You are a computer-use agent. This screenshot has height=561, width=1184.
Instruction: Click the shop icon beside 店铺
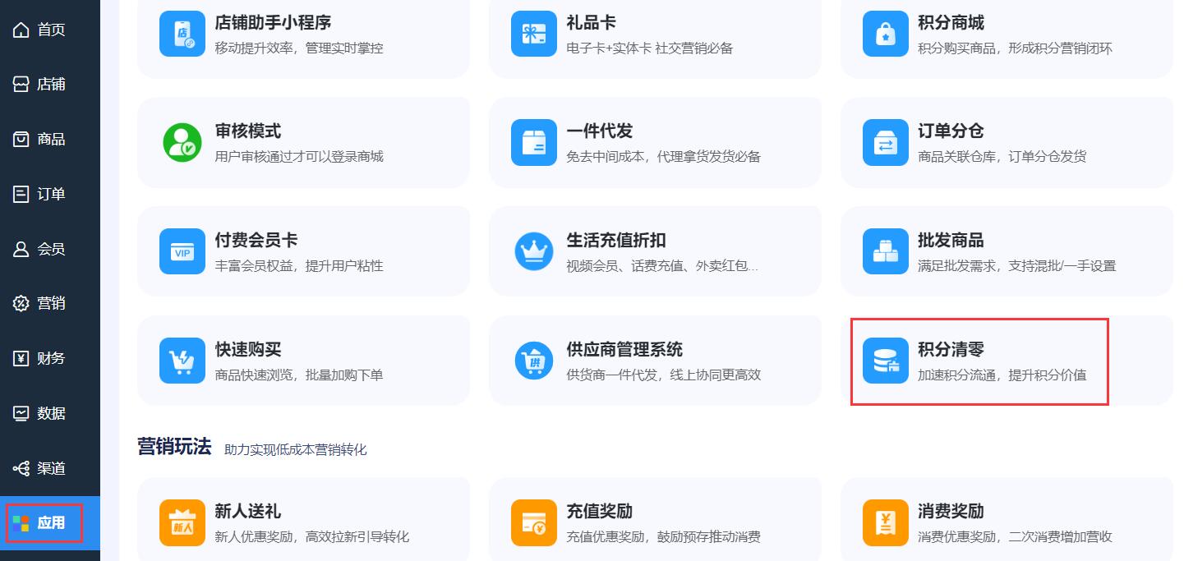(21, 84)
